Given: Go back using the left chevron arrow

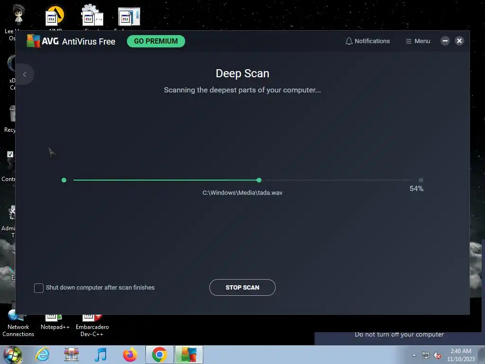Looking at the screenshot, I should tap(25, 74).
